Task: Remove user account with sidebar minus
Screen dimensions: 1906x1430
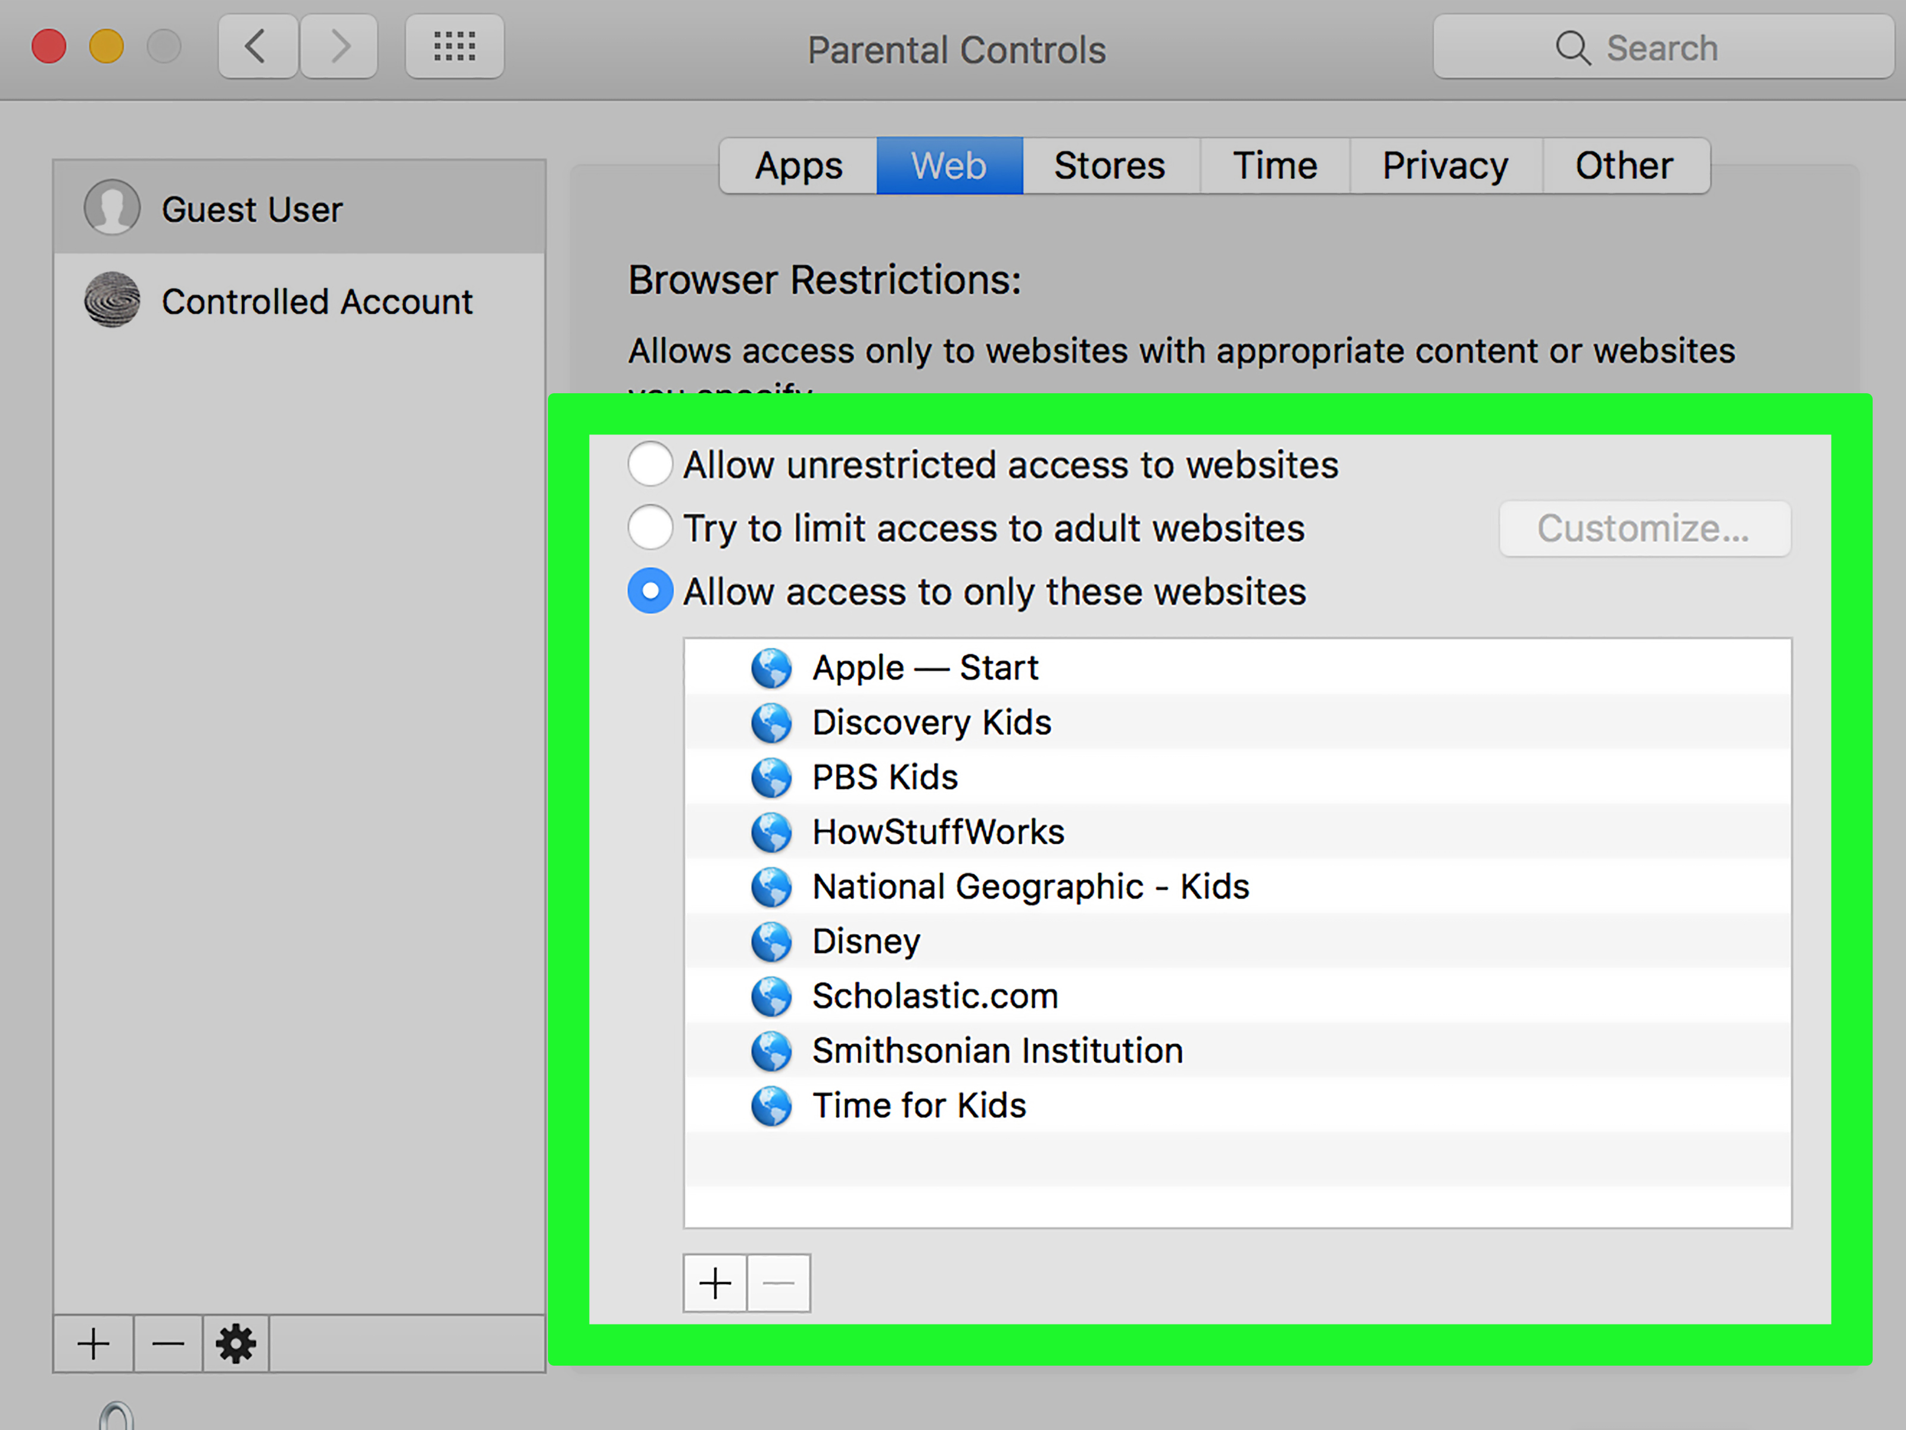Action: (x=168, y=1344)
